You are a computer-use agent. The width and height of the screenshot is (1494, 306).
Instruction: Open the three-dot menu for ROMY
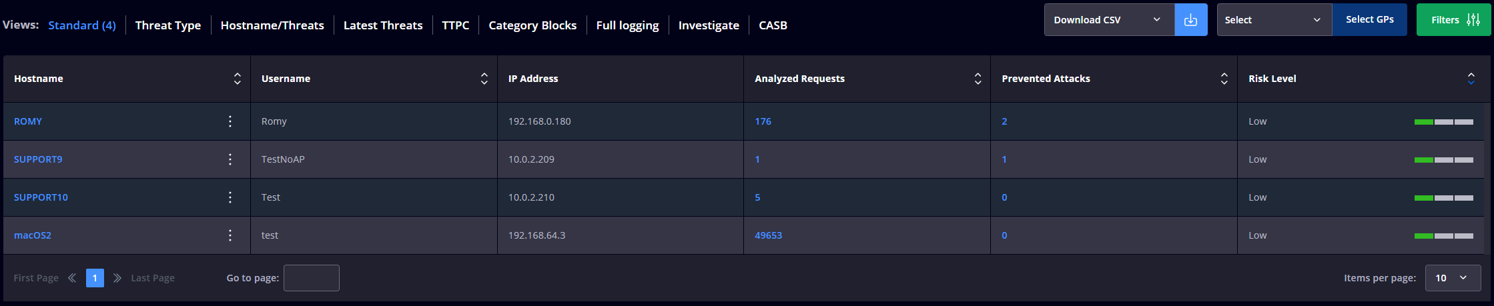pyautogui.click(x=230, y=121)
